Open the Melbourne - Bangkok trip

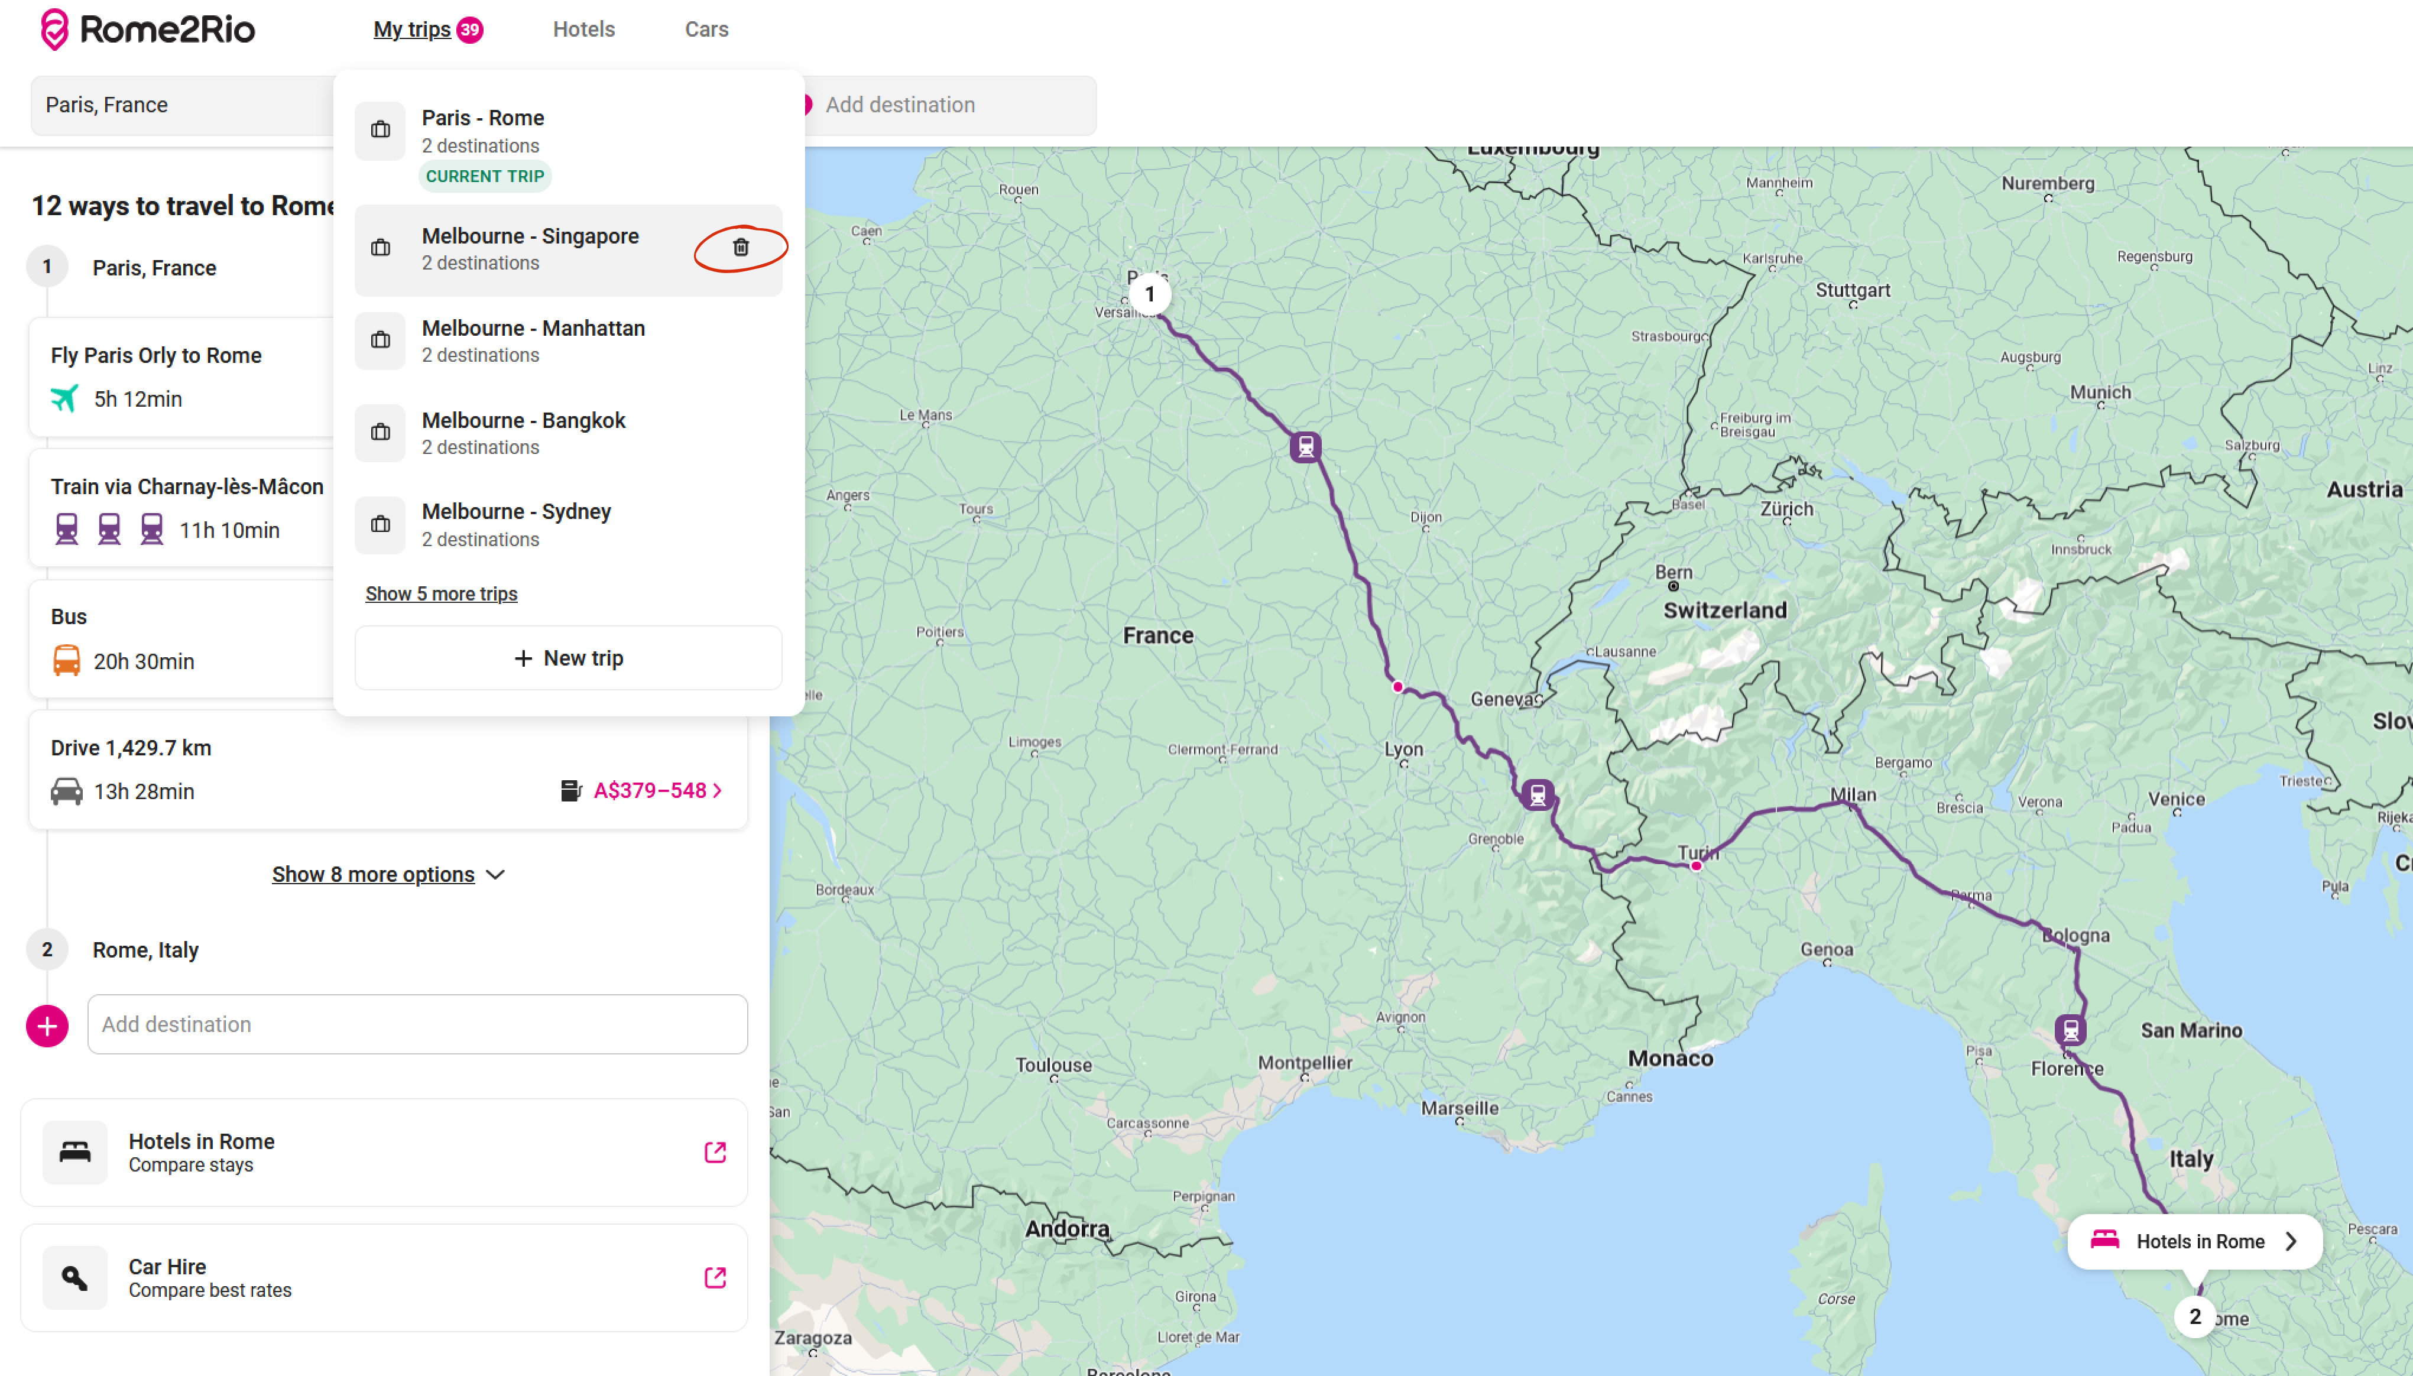pyautogui.click(x=568, y=433)
